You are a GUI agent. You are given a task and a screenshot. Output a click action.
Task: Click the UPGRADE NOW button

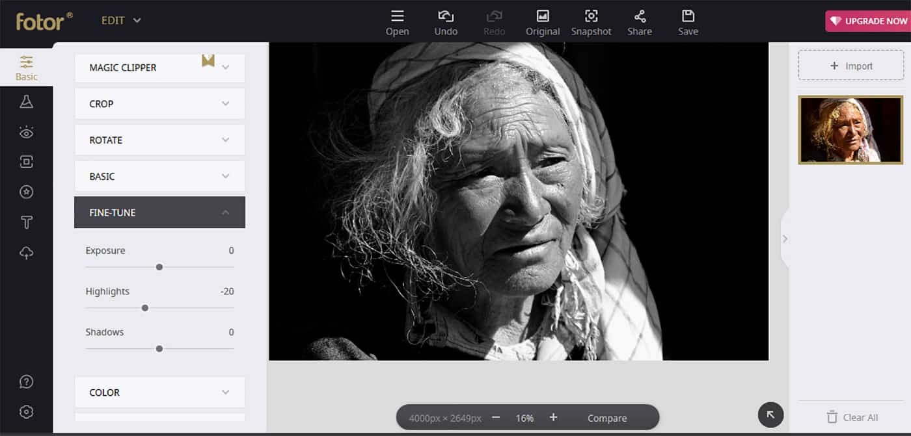pos(869,21)
